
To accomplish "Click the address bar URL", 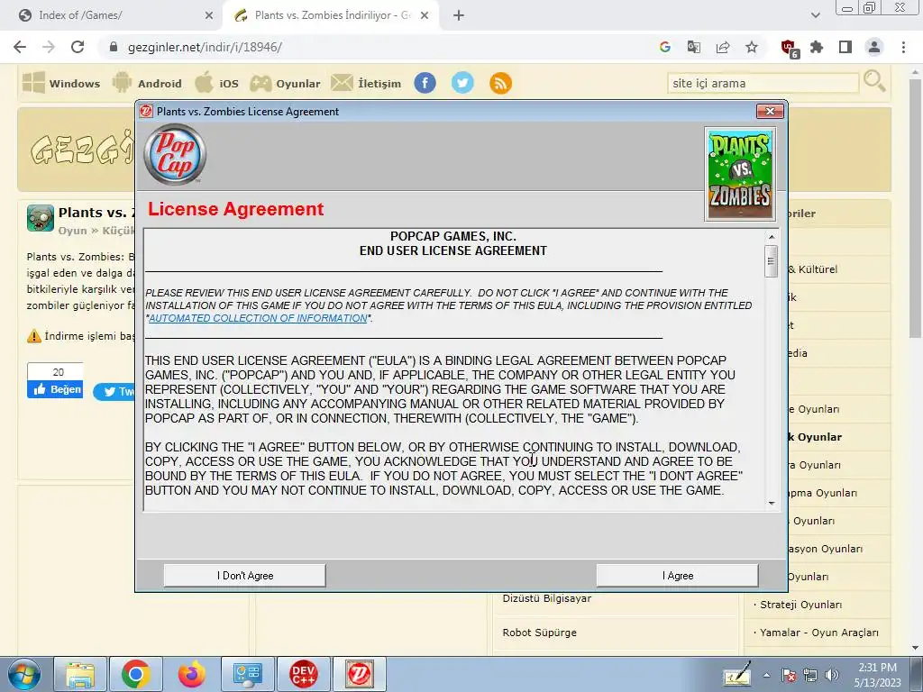I will coord(205,47).
